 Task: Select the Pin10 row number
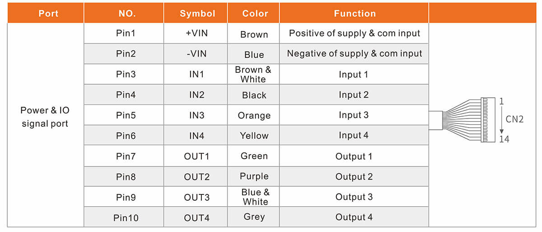point(126,218)
